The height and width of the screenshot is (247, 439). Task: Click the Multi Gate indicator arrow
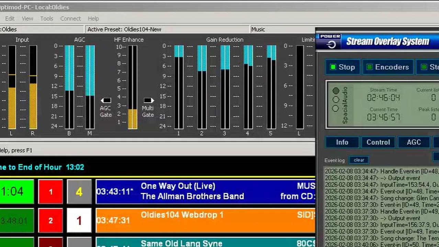pyautogui.click(x=148, y=101)
